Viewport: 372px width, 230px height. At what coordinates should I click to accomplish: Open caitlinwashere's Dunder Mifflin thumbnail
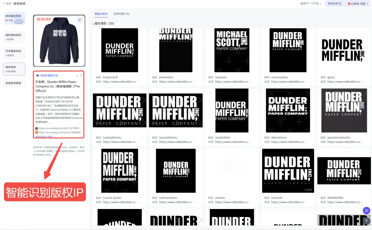pyautogui.click(x=176, y=171)
